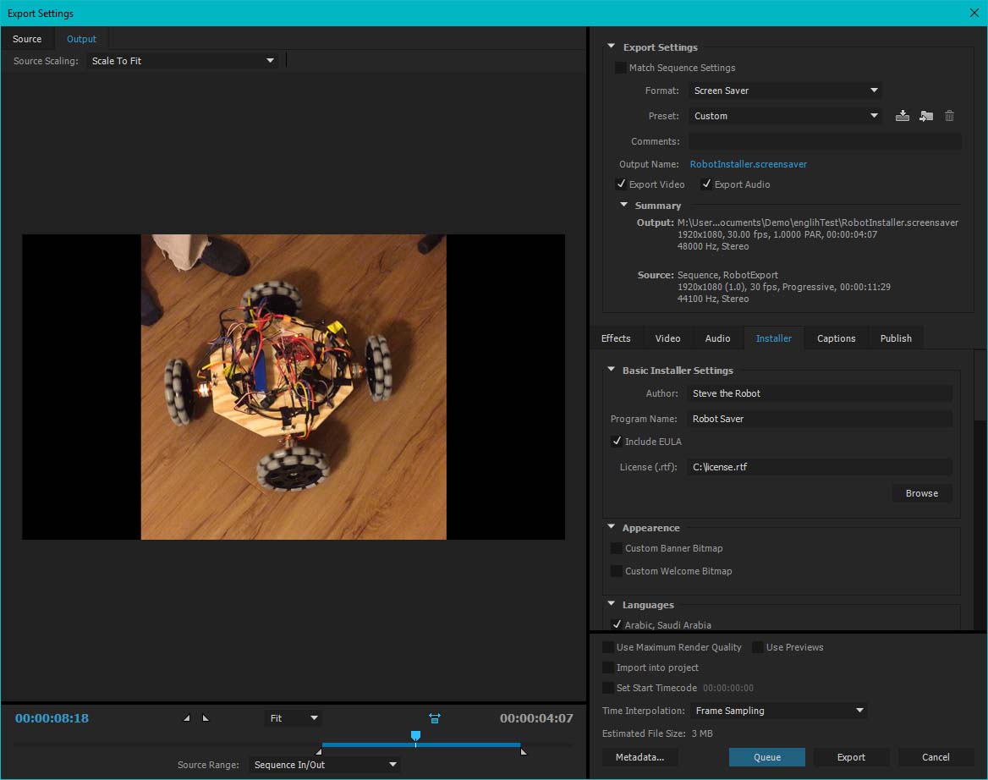The width and height of the screenshot is (988, 780).
Task: Click the Save Preset icon
Action: [903, 116]
